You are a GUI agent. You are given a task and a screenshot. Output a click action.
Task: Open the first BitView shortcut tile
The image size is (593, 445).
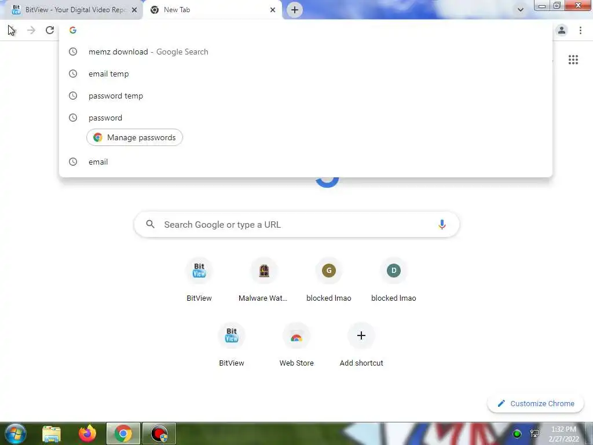point(199,280)
